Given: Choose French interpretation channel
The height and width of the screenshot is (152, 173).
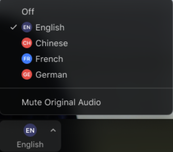Looking at the screenshot, I should [86, 59].
